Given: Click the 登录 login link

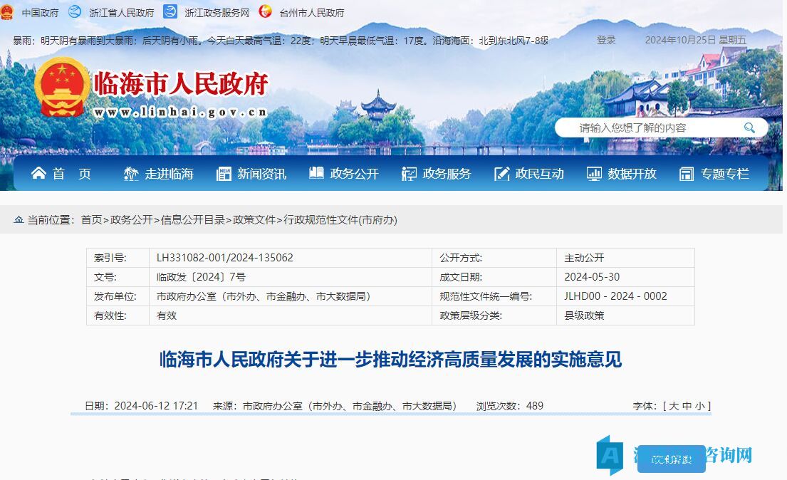Looking at the screenshot, I should click(606, 40).
